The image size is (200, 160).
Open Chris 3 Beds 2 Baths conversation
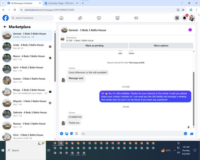click(x=27, y=136)
